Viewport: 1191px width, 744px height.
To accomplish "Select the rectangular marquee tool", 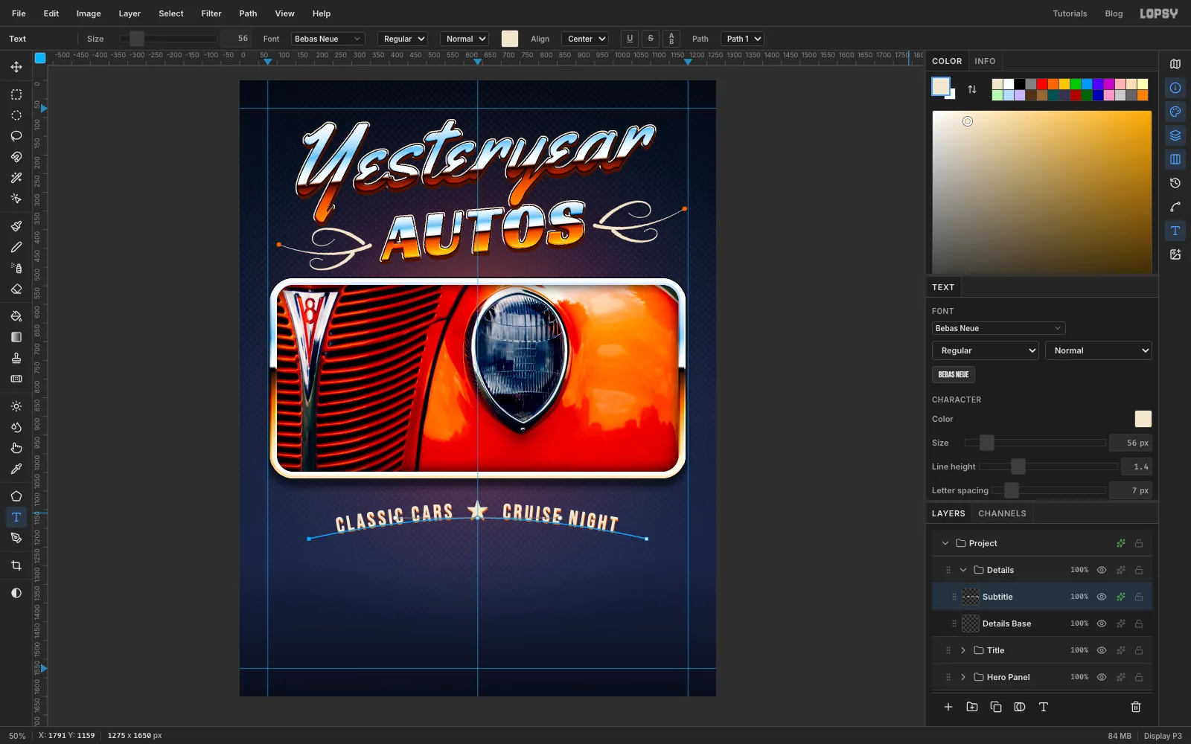I will tap(16, 94).
